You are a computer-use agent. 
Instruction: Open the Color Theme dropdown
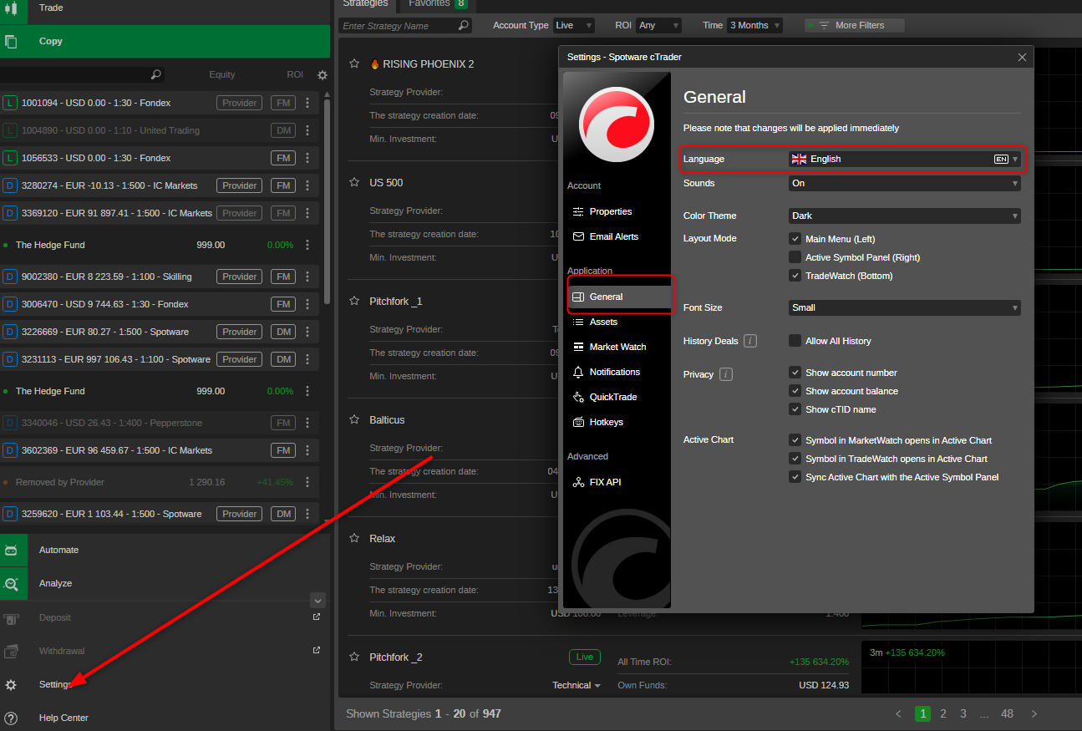tap(904, 216)
